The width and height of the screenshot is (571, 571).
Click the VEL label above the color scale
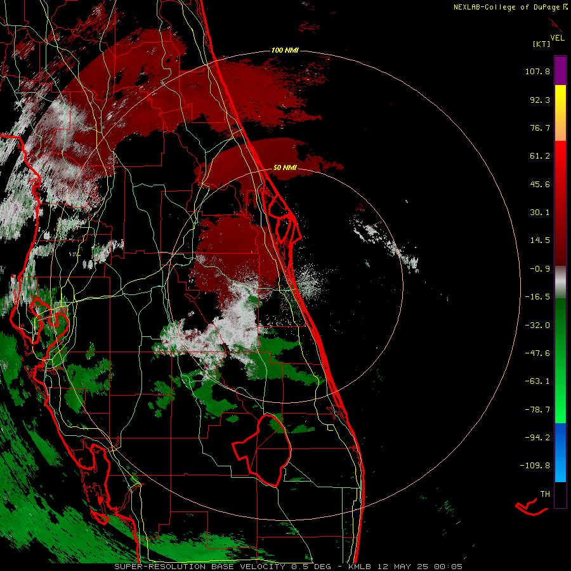557,38
